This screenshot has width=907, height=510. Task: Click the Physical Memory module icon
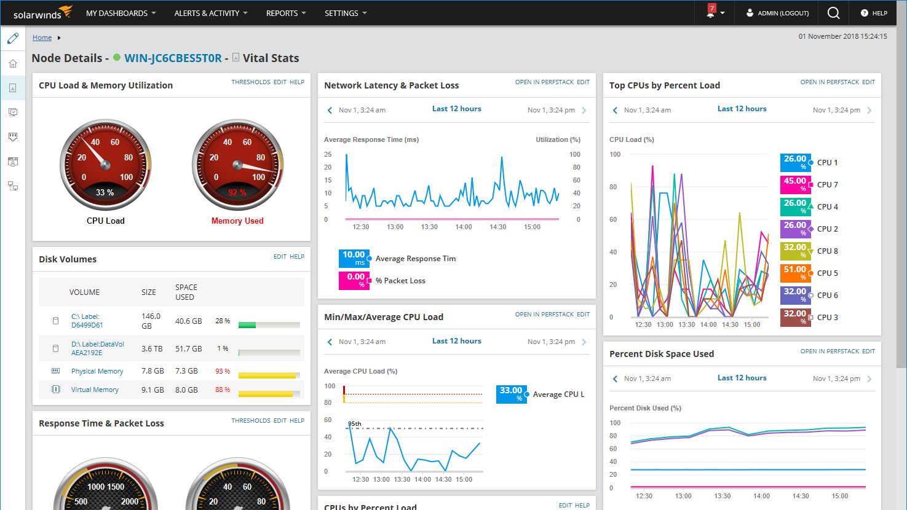click(55, 370)
